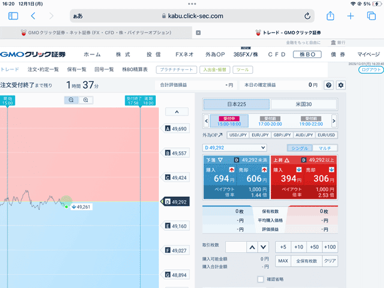Open the CFD menu item

pyautogui.click(x=276, y=54)
